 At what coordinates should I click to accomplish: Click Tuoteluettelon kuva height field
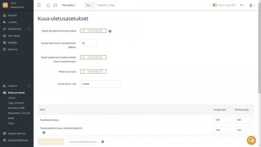click(x=243, y=130)
